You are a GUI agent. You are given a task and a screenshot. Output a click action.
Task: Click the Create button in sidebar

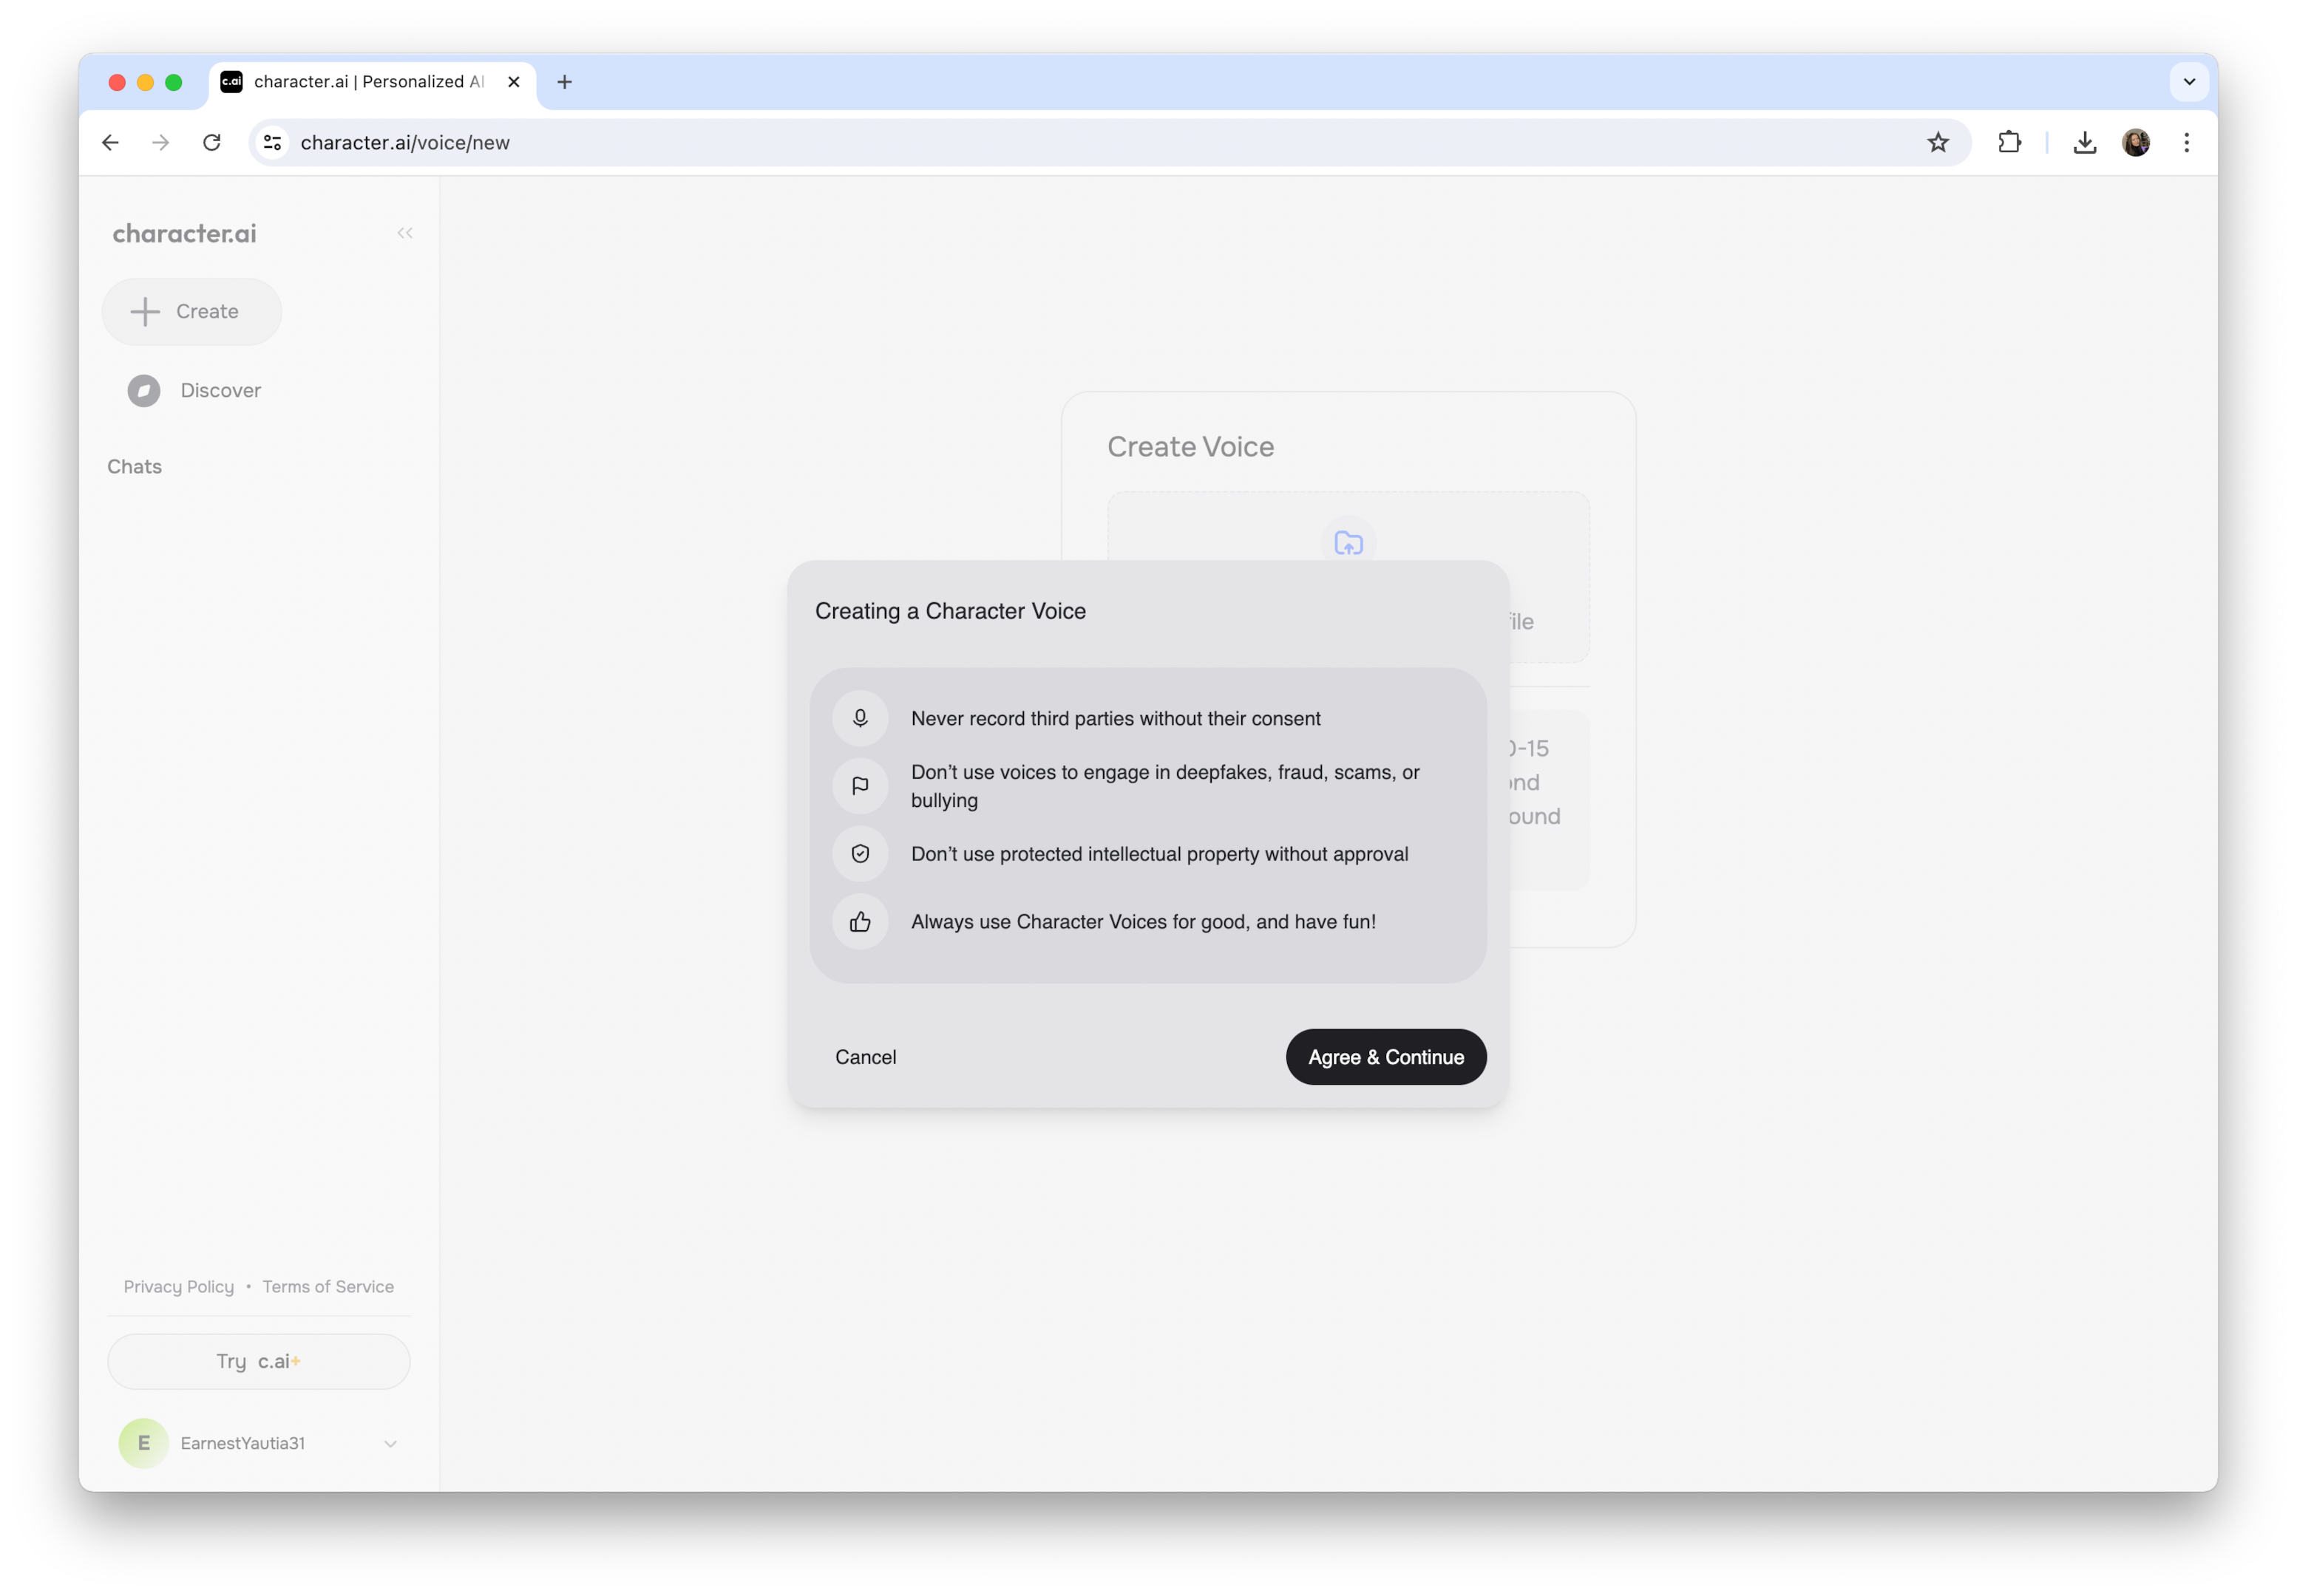pyautogui.click(x=192, y=310)
